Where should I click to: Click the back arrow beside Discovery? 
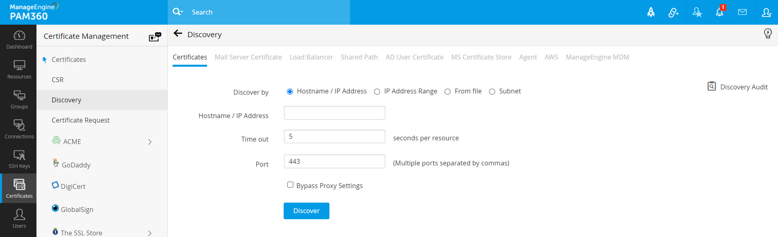click(178, 34)
